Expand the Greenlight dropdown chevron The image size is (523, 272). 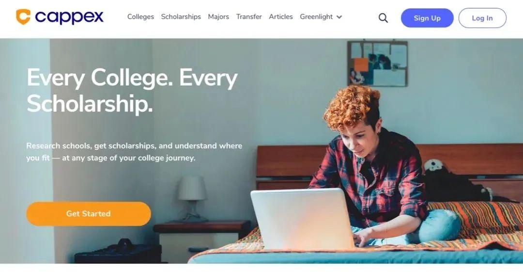pos(339,17)
